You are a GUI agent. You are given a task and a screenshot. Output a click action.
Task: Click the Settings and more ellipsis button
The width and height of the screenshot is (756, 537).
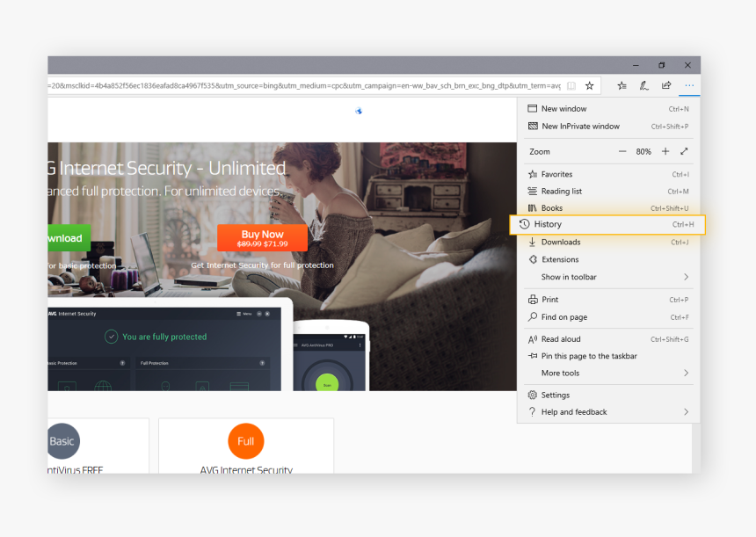pos(689,86)
